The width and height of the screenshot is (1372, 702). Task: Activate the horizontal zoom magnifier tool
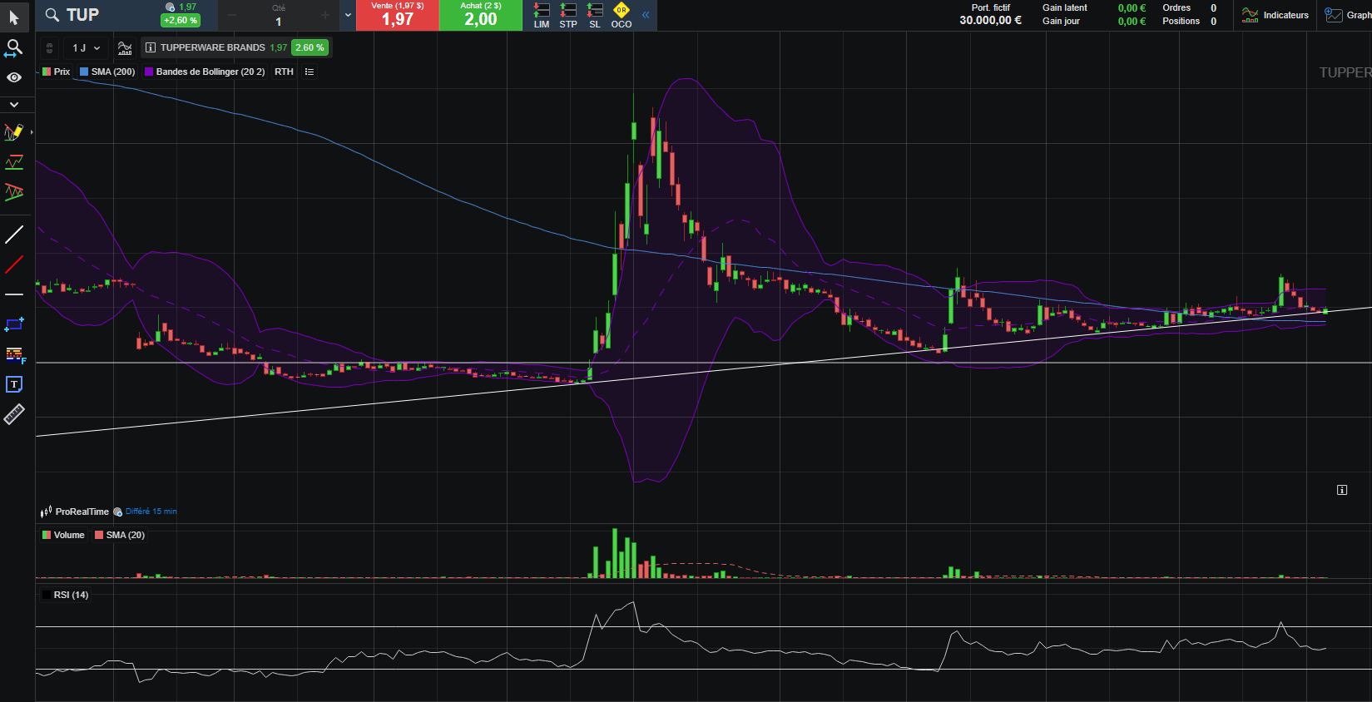(x=13, y=48)
